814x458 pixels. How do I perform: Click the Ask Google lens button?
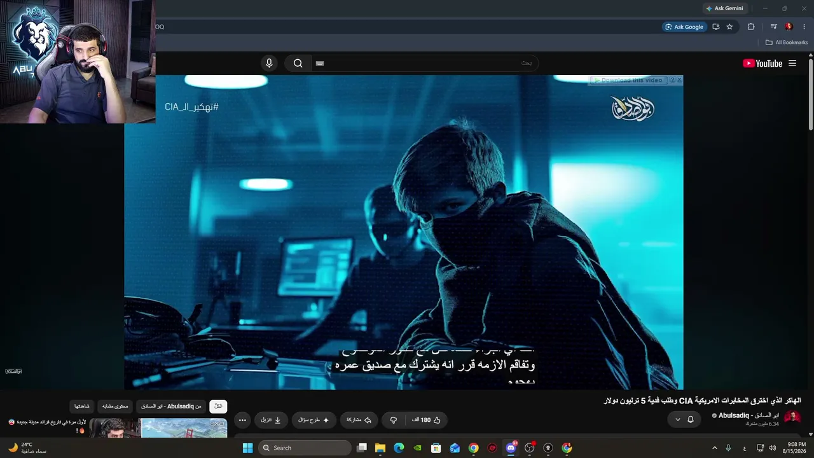(x=684, y=27)
